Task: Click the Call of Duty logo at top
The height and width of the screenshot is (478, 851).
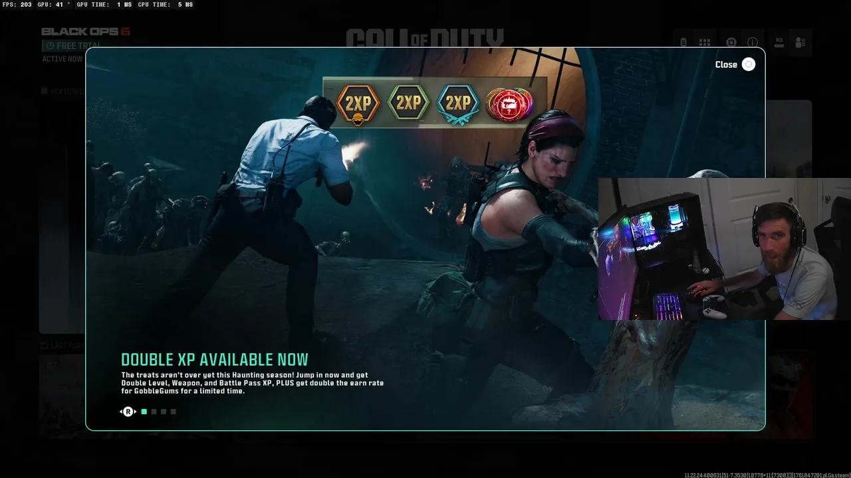Action: pyautogui.click(x=425, y=38)
